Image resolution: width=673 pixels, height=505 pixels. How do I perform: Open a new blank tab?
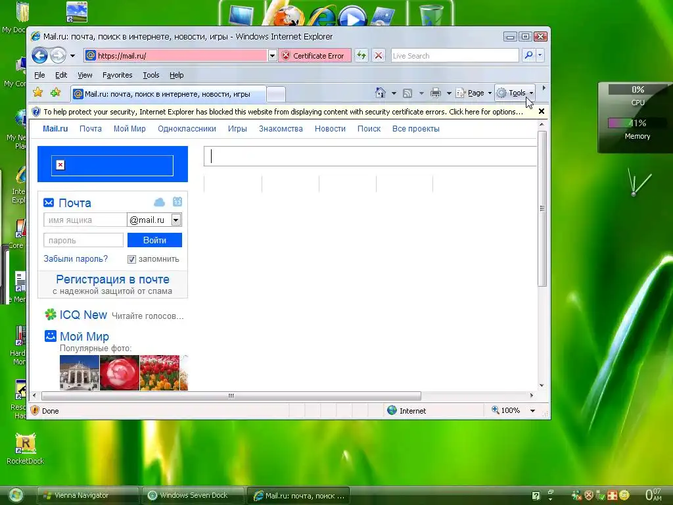pyautogui.click(x=276, y=95)
